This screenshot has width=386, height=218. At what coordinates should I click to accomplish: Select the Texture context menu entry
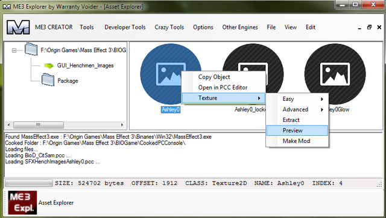tap(224, 98)
